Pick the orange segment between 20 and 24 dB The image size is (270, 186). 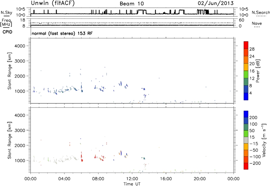point(246,60)
